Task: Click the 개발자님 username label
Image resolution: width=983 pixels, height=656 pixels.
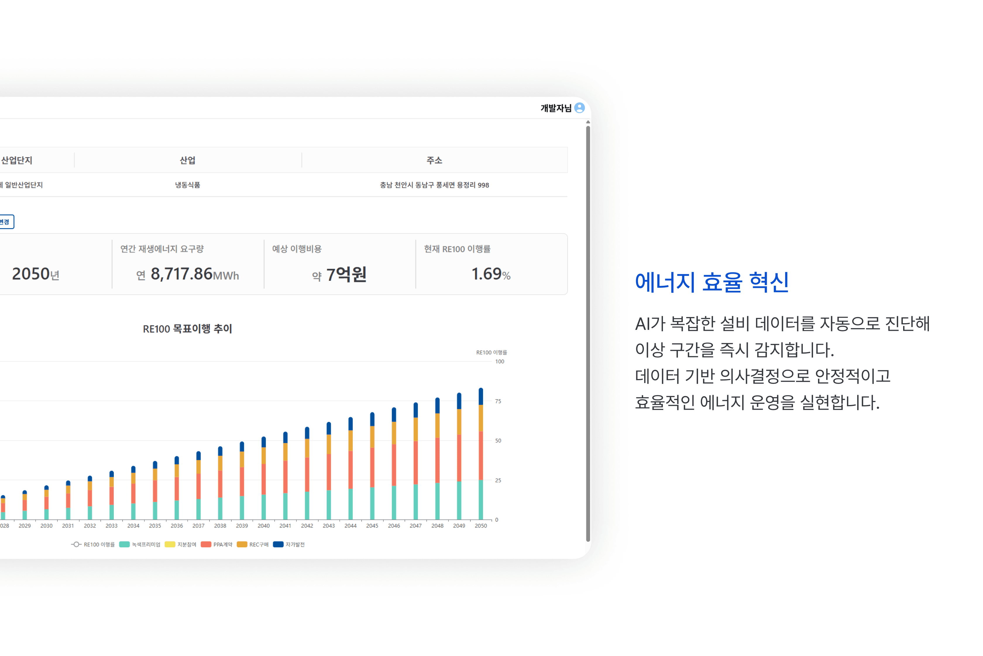Action: click(556, 108)
